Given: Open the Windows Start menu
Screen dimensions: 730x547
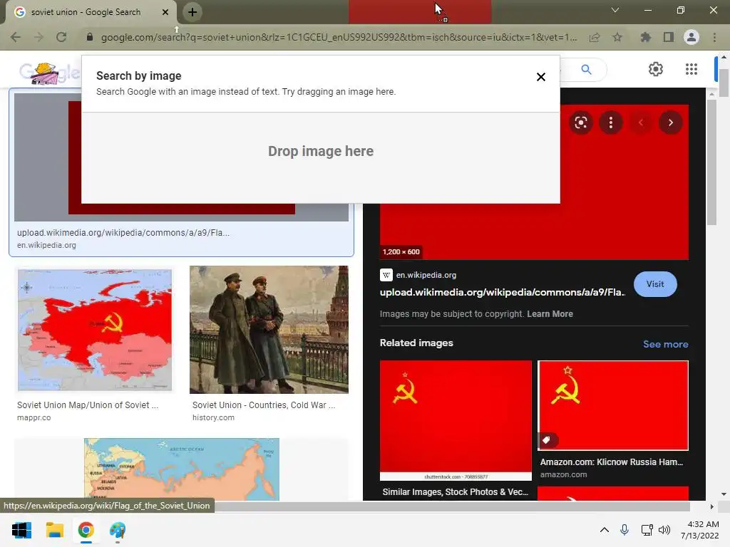Looking at the screenshot, I should (x=22, y=530).
